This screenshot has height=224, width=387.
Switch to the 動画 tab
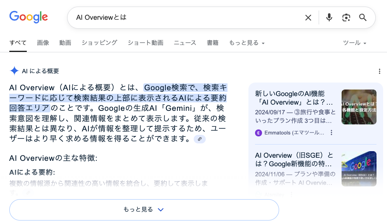point(65,43)
